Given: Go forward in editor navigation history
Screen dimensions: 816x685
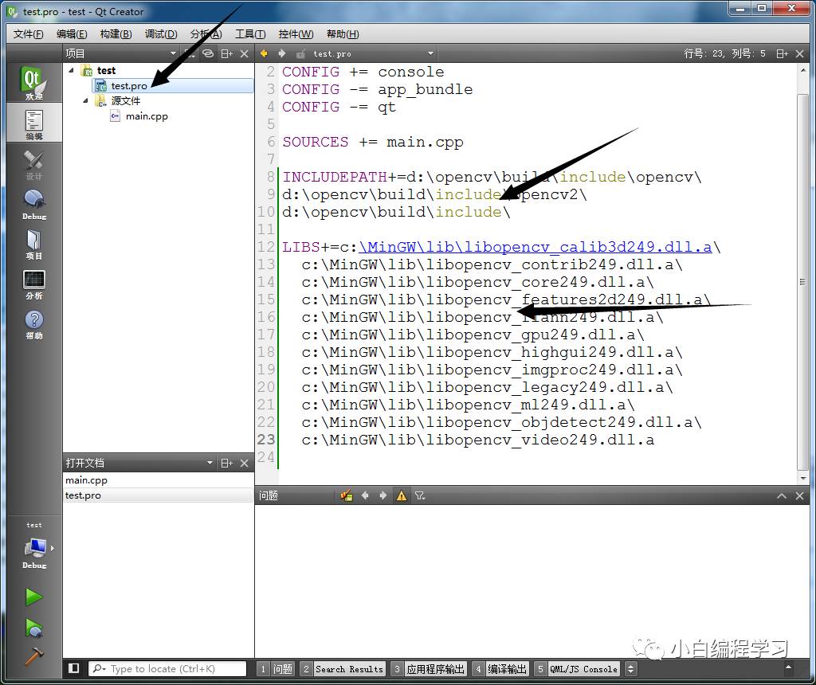Looking at the screenshot, I should pos(281,53).
